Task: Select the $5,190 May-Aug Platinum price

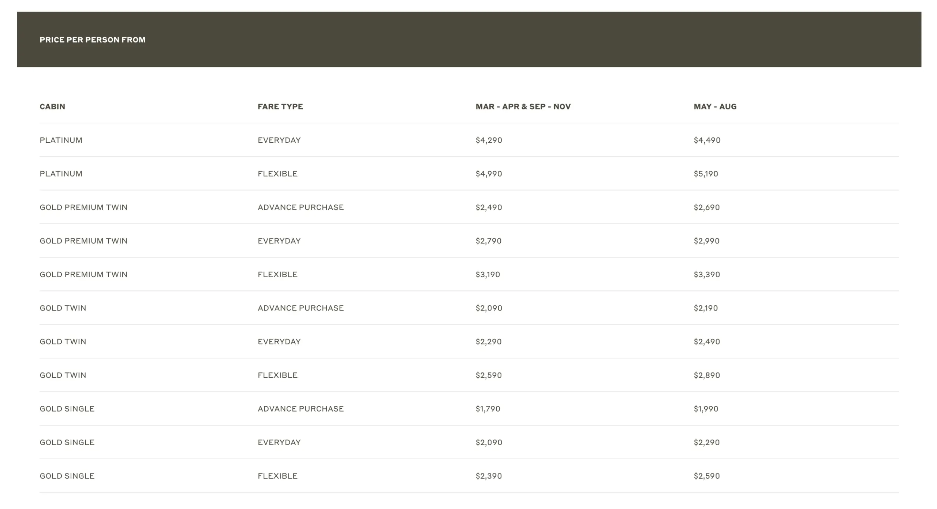Action: point(705,174)
